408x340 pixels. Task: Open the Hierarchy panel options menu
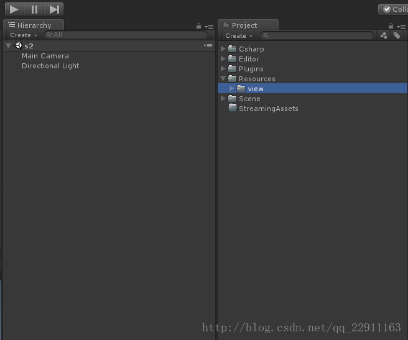pos(209,27)
